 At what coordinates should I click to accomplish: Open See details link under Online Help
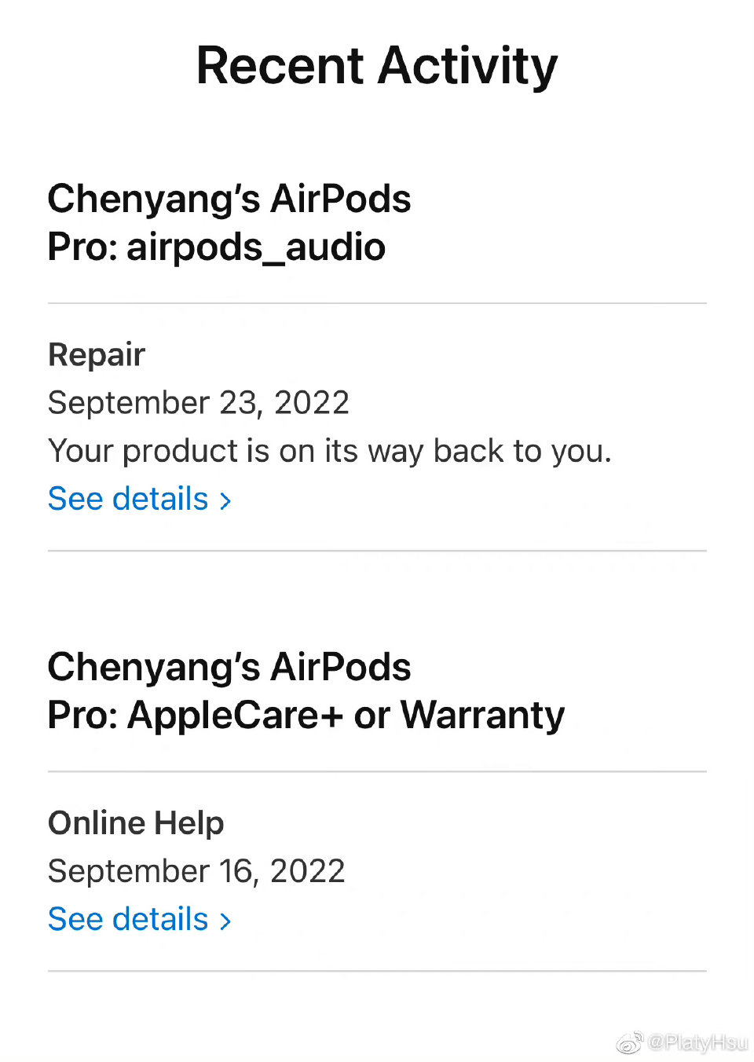coord(129,919)
